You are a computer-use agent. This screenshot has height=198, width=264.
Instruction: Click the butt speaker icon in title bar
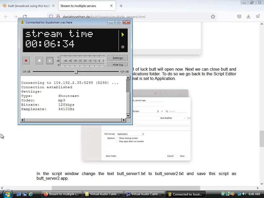click(22, 22)
